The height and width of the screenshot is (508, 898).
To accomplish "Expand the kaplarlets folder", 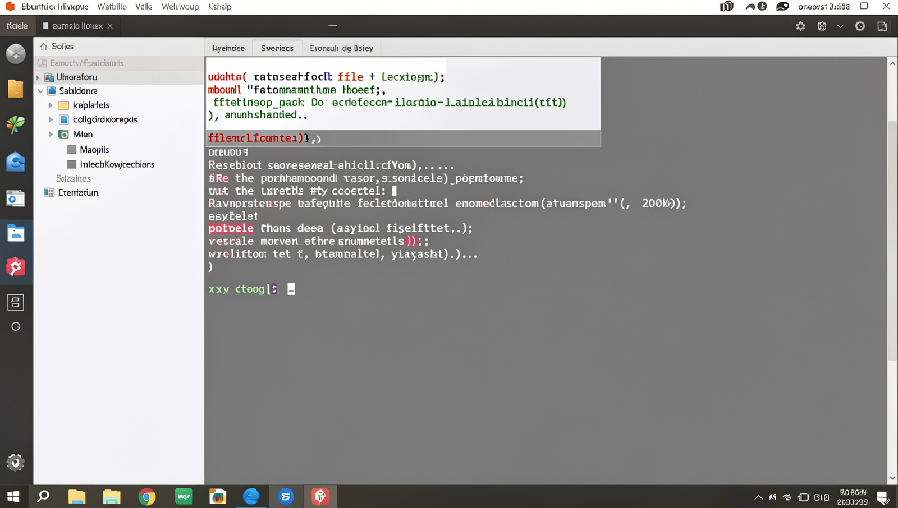I will pyautogui.click(x=51, y=105).
